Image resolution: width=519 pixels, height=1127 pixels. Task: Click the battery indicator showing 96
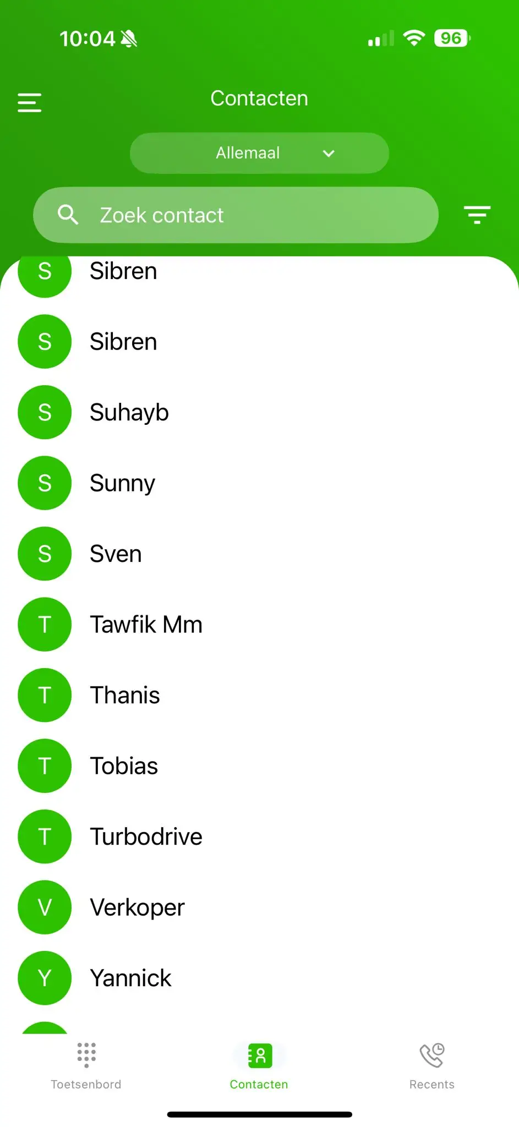[450, 37]
